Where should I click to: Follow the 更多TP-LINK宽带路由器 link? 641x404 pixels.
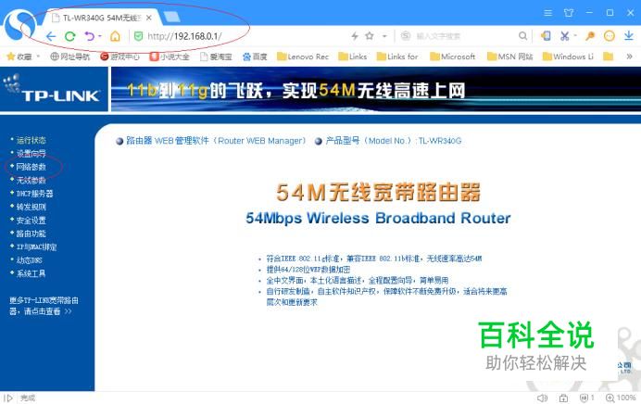pos(44,306)
